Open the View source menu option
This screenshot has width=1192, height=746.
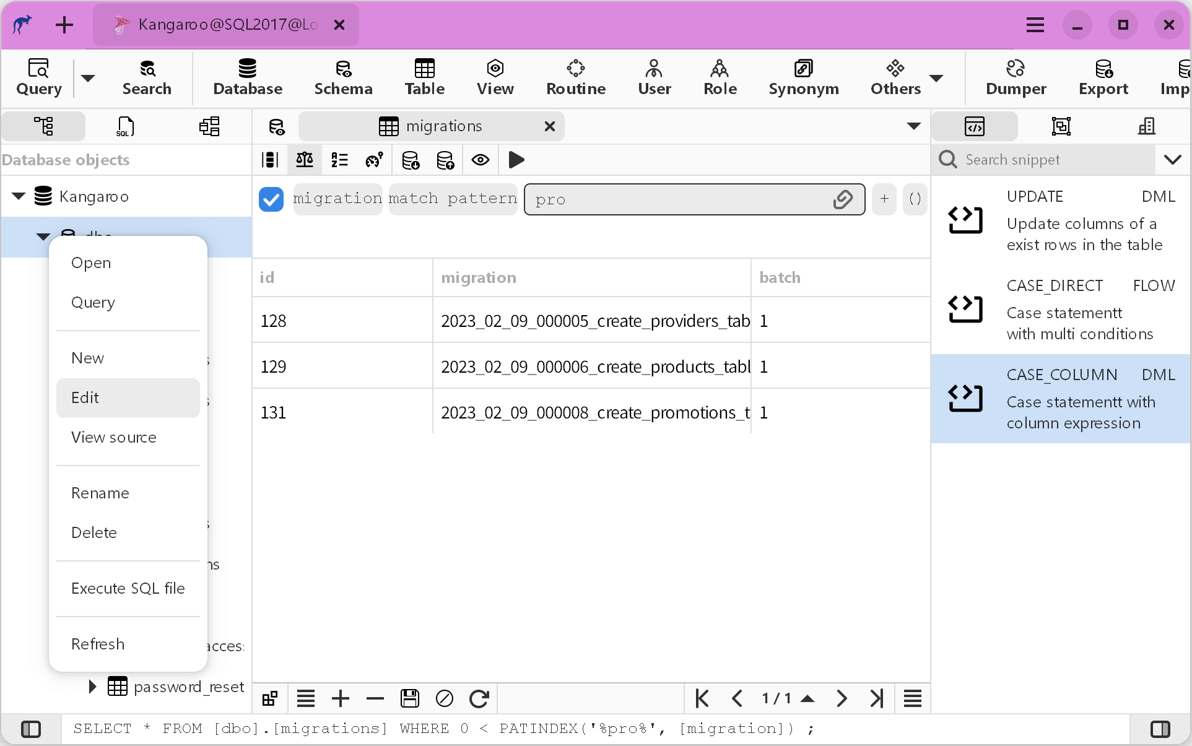pyautogui.click(x=113, y=436)
